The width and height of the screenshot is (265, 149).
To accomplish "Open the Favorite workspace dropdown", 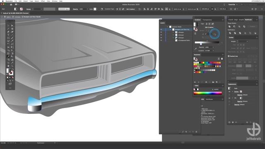I will click(x=233, y=5).
